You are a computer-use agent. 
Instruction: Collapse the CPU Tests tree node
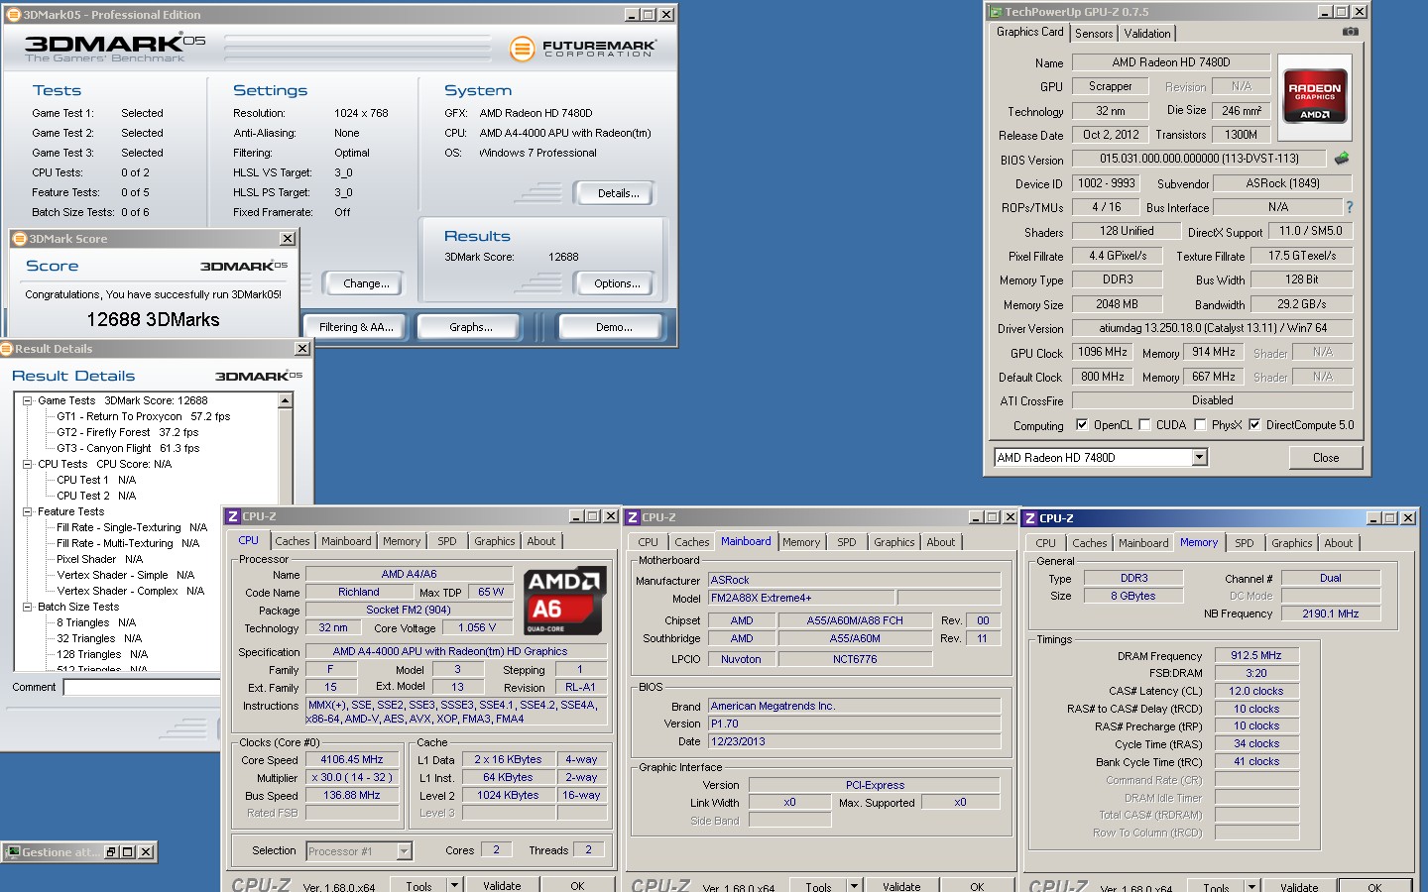pyautogui.click(x=28, y=464)
